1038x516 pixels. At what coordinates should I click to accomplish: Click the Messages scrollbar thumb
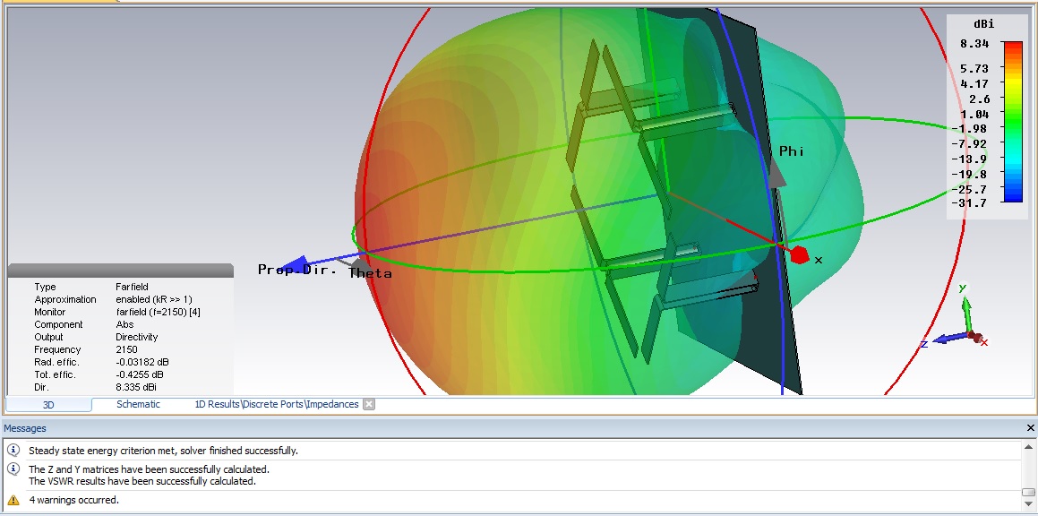[1028, 493]
